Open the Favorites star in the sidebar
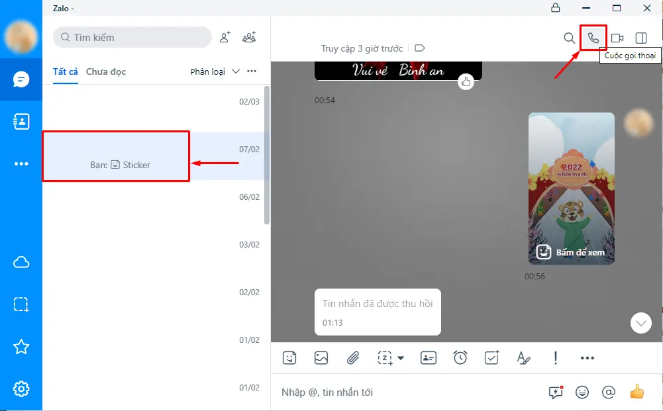The width and height of the screenshot is (663, 411). 22,346
